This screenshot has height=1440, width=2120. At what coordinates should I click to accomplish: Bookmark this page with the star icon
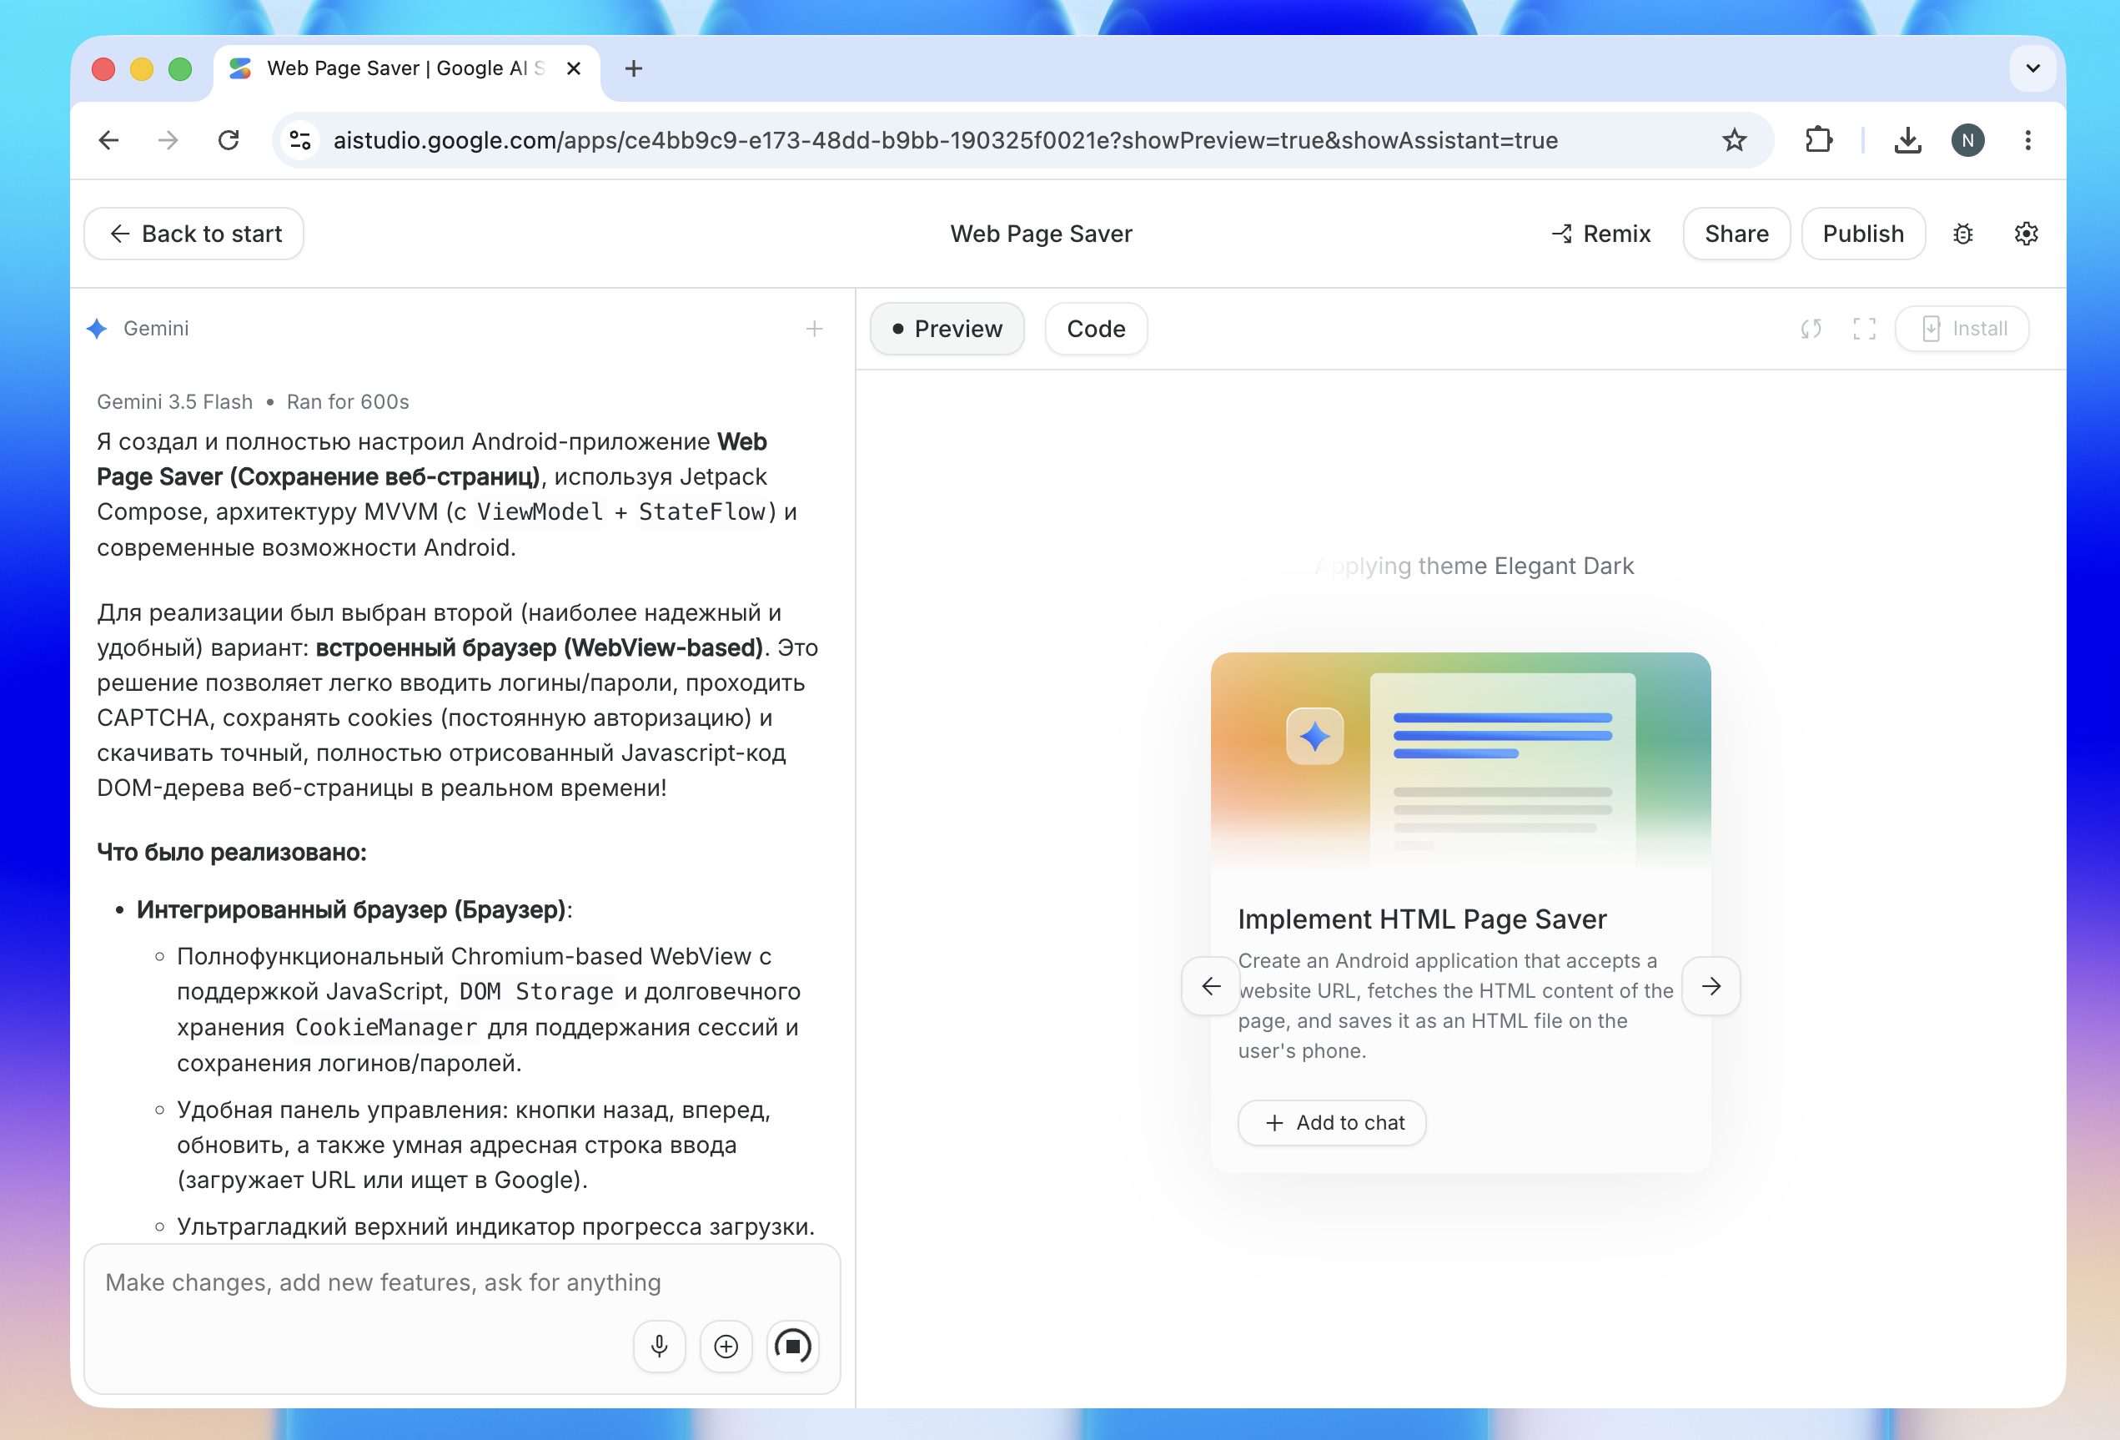[x=1734, y=140]
